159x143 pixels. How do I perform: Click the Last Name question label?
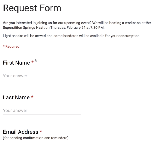pyautogui.click(x=16, y=97)
